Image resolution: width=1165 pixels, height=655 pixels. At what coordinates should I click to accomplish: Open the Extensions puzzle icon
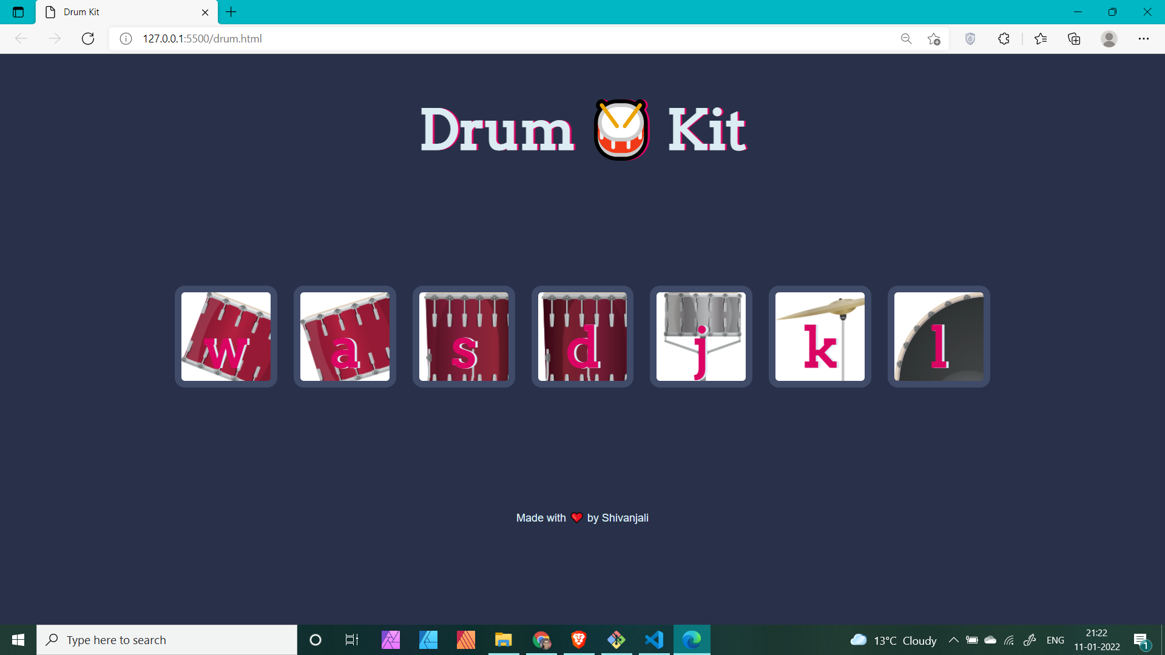point(1004,39)
